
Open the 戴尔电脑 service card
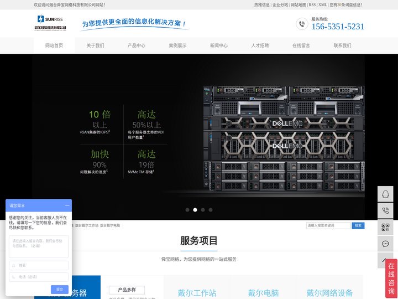[263, 293]
